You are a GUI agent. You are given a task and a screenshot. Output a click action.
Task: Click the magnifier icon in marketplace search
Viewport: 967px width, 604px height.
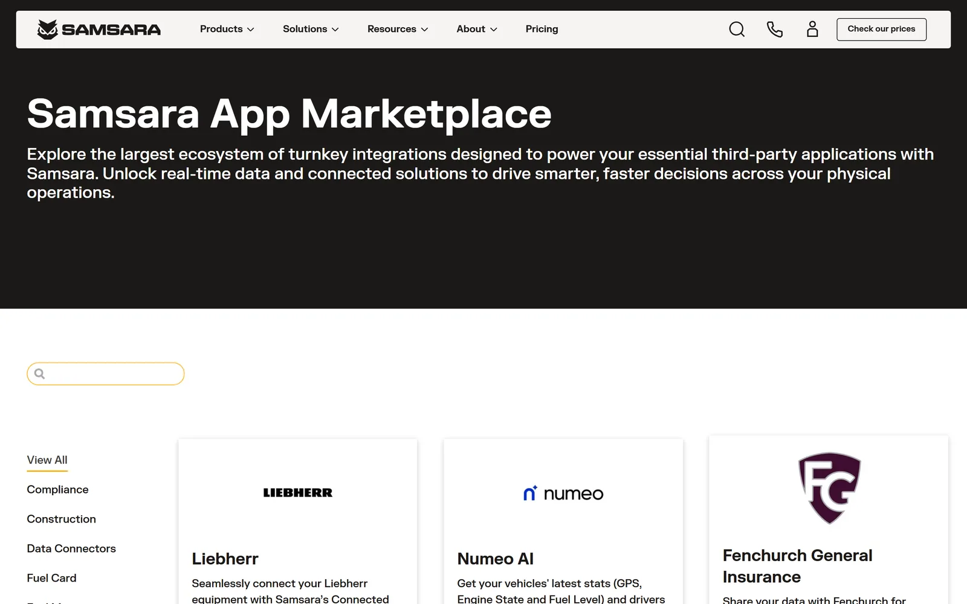point(40,374)
